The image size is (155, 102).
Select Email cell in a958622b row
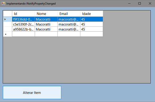point(69,29)
